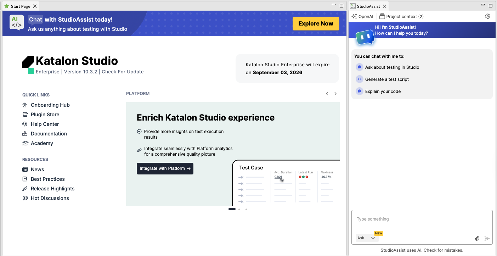Click the Katalon Studio logo

click(28, 65)
